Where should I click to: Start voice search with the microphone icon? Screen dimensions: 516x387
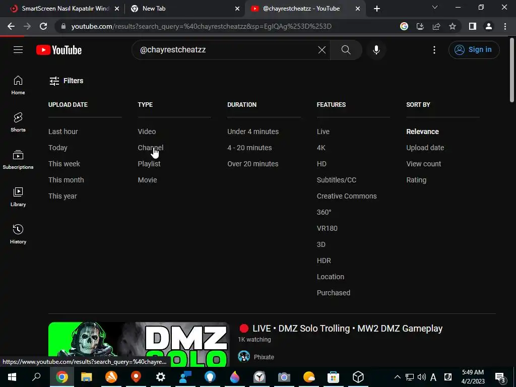376,50
